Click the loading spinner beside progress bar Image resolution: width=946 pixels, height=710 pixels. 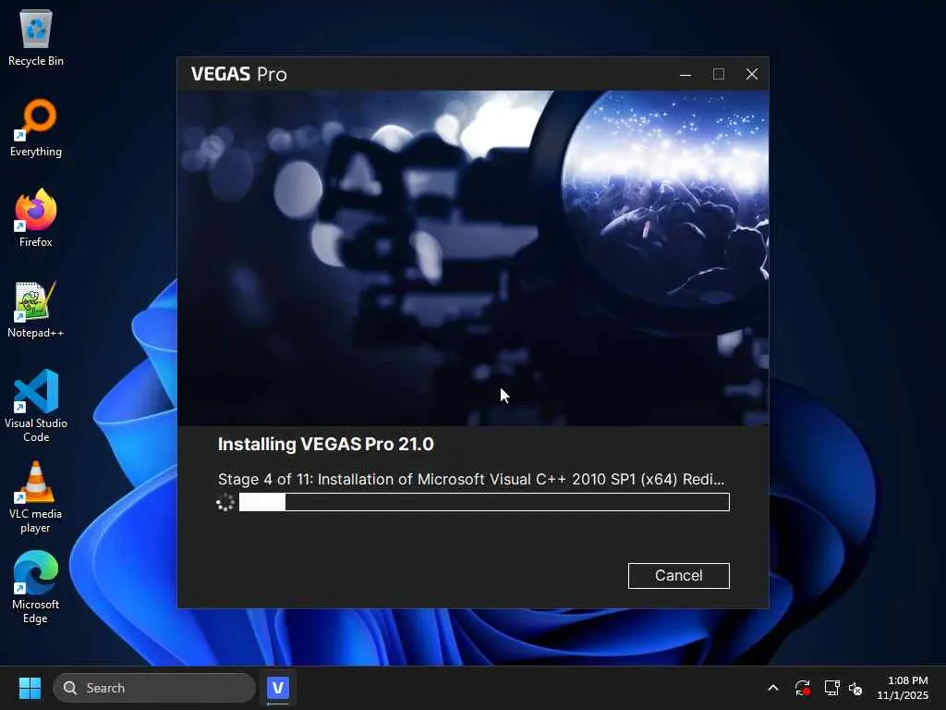click(x=225, y=502)
